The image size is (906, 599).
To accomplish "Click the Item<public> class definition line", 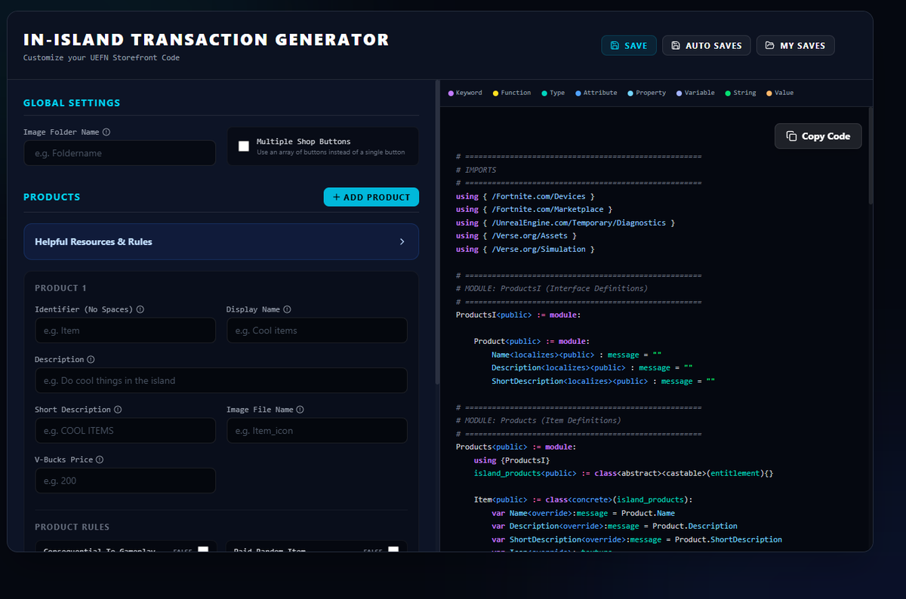I will pos(584,499).
